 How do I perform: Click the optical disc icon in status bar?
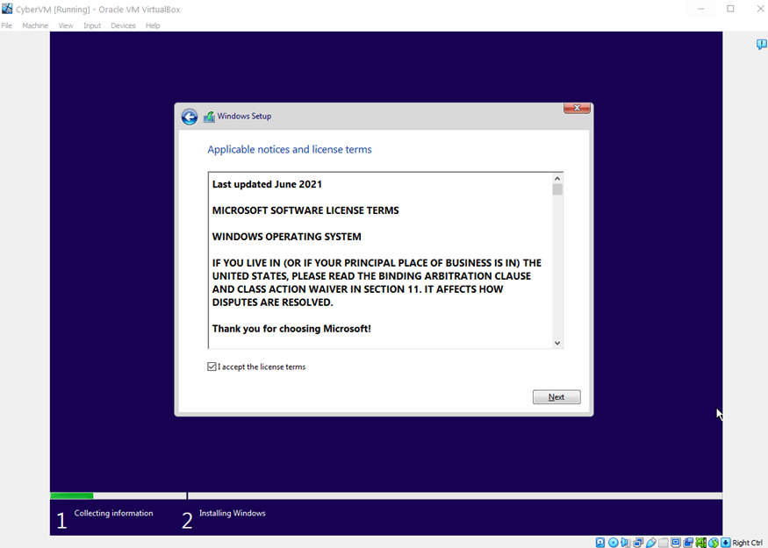[x=613, y=543]
